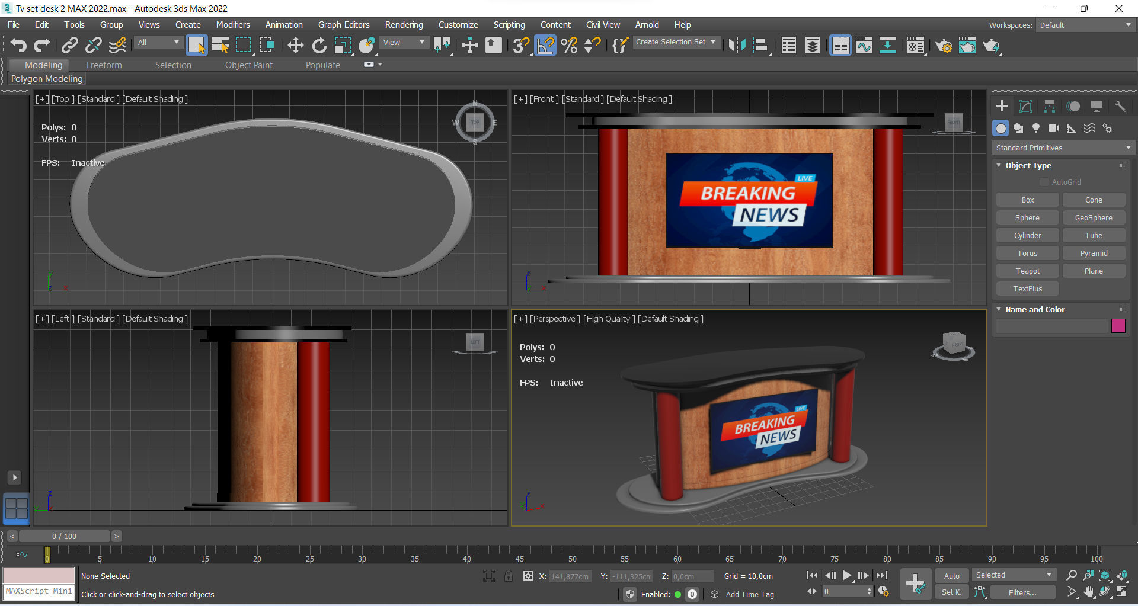Open reference coordinate system View dropdown
Viewport: 1138px width, 606px height.
click(404, 43)
